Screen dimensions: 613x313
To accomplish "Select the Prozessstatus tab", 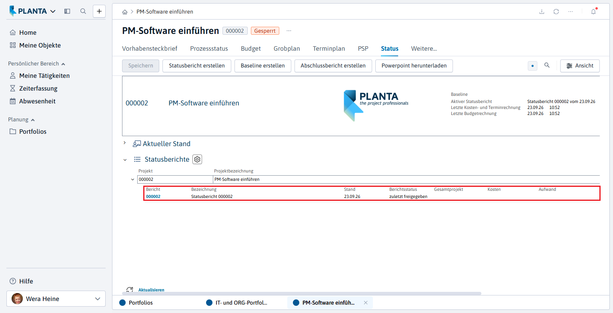I will (209, 49).
